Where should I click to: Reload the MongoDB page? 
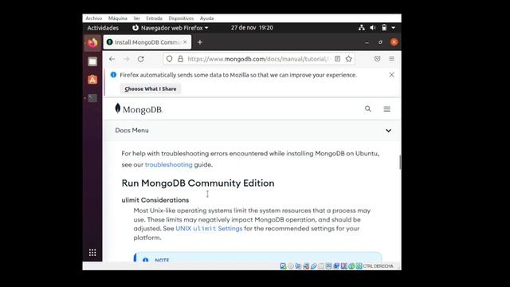point(140,59)
